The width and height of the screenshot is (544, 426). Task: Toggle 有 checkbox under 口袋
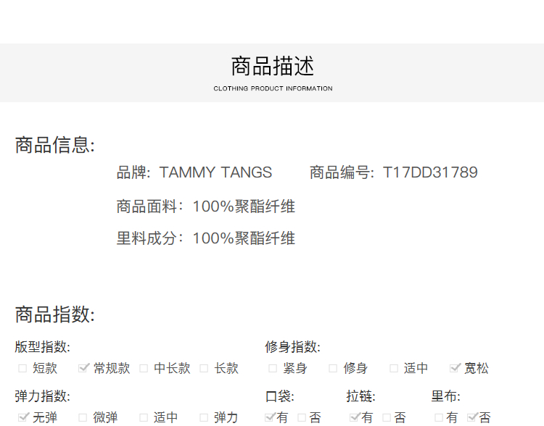[270, 417]
